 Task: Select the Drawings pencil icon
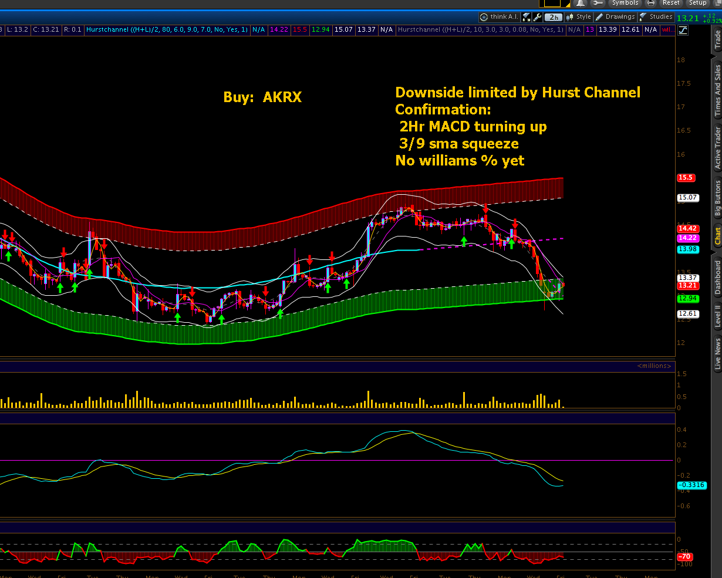(599, 17)
